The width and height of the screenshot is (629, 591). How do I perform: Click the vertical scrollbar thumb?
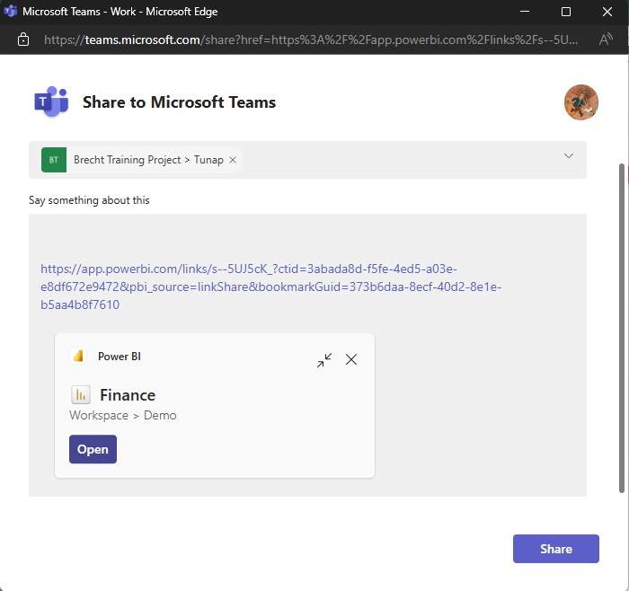tap(622, 328)
